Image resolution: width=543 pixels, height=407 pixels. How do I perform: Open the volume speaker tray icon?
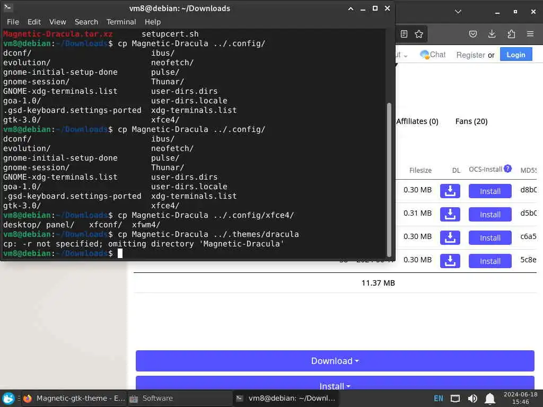(472, 399)
